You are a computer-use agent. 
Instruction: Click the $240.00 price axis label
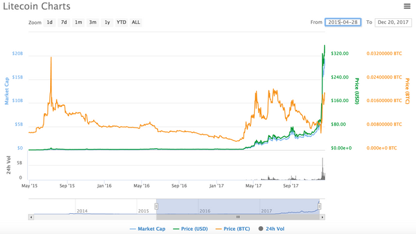(339, 77)
